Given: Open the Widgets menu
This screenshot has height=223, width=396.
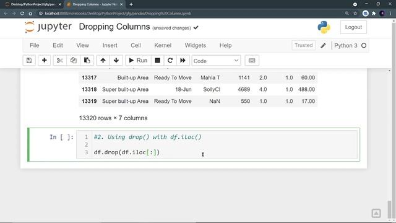Looking at the screenshot, I should point(196,45).
